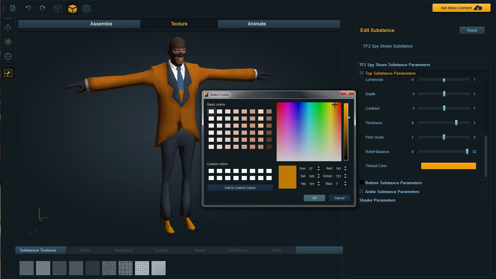Open the Substance Textures tab
The image size is (496, 279).
41,250
